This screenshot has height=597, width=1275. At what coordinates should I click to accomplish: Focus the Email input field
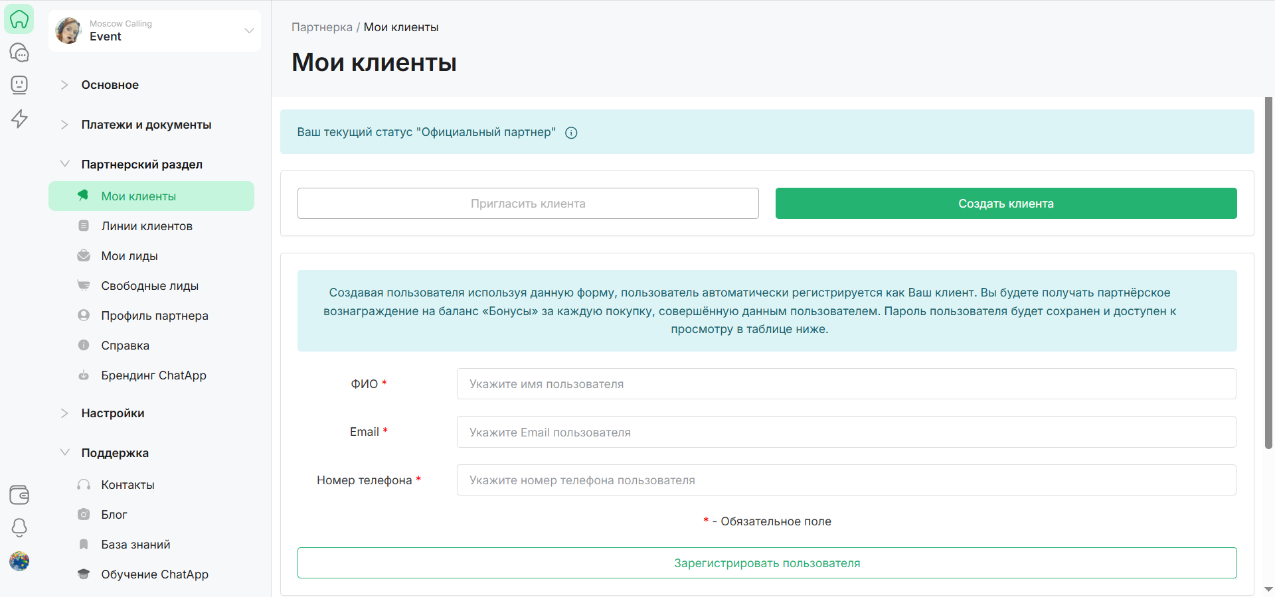click(x=846, y=432)
